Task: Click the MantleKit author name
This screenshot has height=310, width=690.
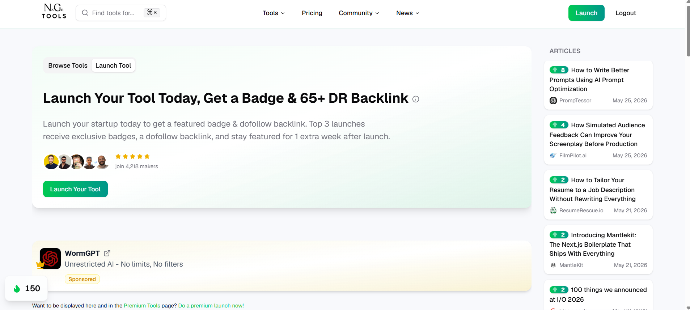Action: (571, 265)
